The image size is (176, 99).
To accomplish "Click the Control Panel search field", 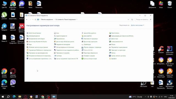I will (144, 20).
